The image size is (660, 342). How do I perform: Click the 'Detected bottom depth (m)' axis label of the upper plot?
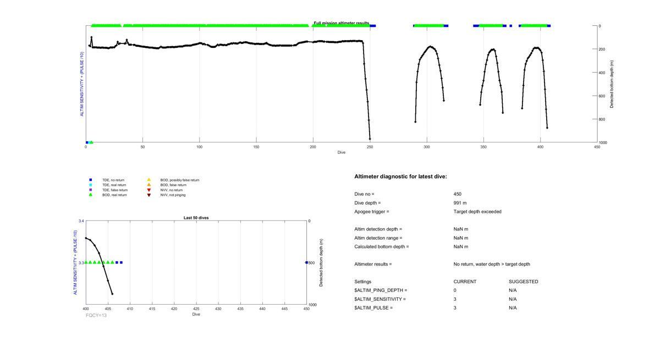click(x=612, y=84)
